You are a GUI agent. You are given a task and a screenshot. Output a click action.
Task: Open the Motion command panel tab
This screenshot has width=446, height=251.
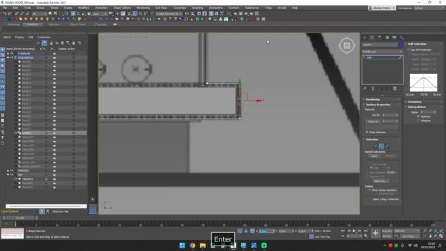coord(387,38)
